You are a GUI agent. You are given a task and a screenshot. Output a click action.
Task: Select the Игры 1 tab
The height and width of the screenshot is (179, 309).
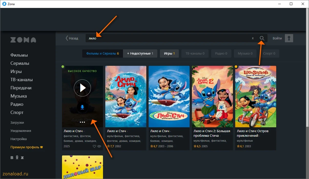coord(169,54)
